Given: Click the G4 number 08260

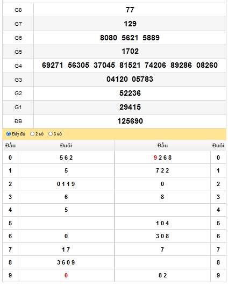Looking at the screenshot, I should (x=207, y=65).
